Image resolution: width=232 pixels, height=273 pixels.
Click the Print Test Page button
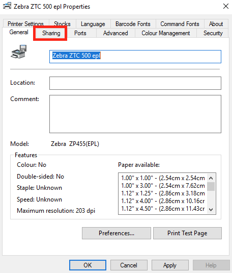pos(187,233)
